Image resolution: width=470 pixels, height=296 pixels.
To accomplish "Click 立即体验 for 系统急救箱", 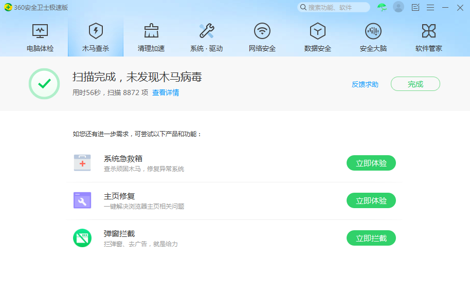I will 371,163.
